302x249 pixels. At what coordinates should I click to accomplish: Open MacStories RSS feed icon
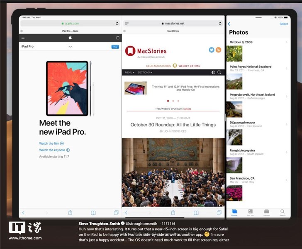[218, 50]
